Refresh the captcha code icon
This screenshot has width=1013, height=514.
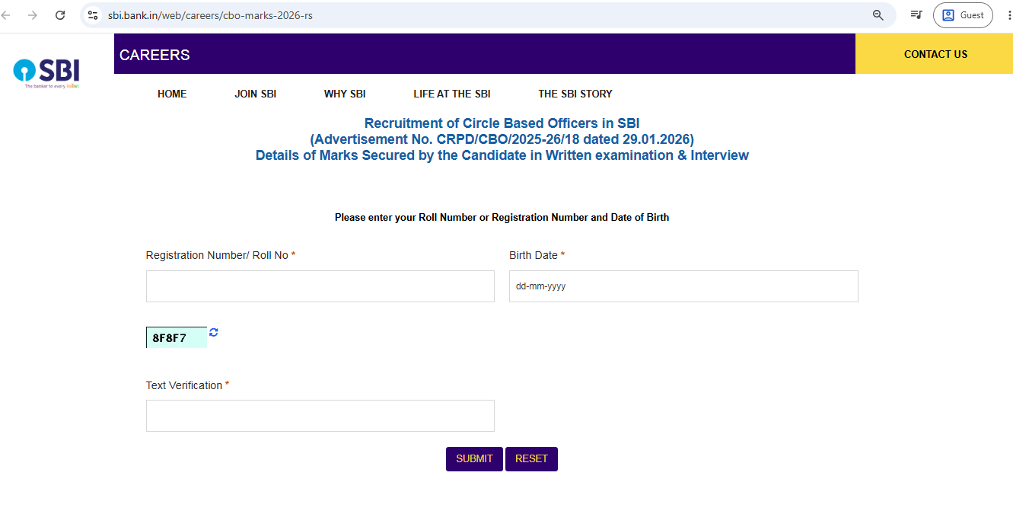click(214, 332)
